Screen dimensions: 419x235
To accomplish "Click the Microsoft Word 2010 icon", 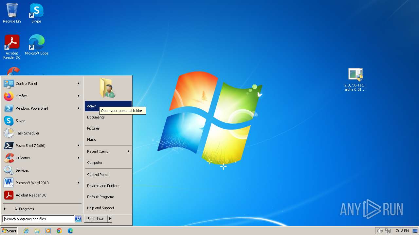I will (9, 183).
